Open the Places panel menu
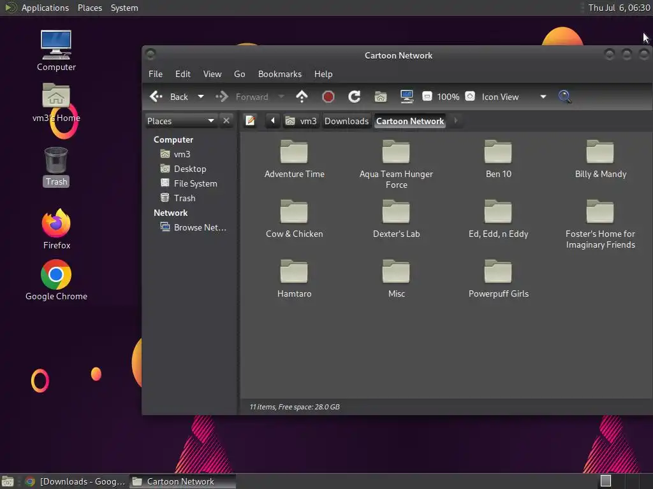Image resolution: width=653 pixels, height=489 pixels. point(89,8)
